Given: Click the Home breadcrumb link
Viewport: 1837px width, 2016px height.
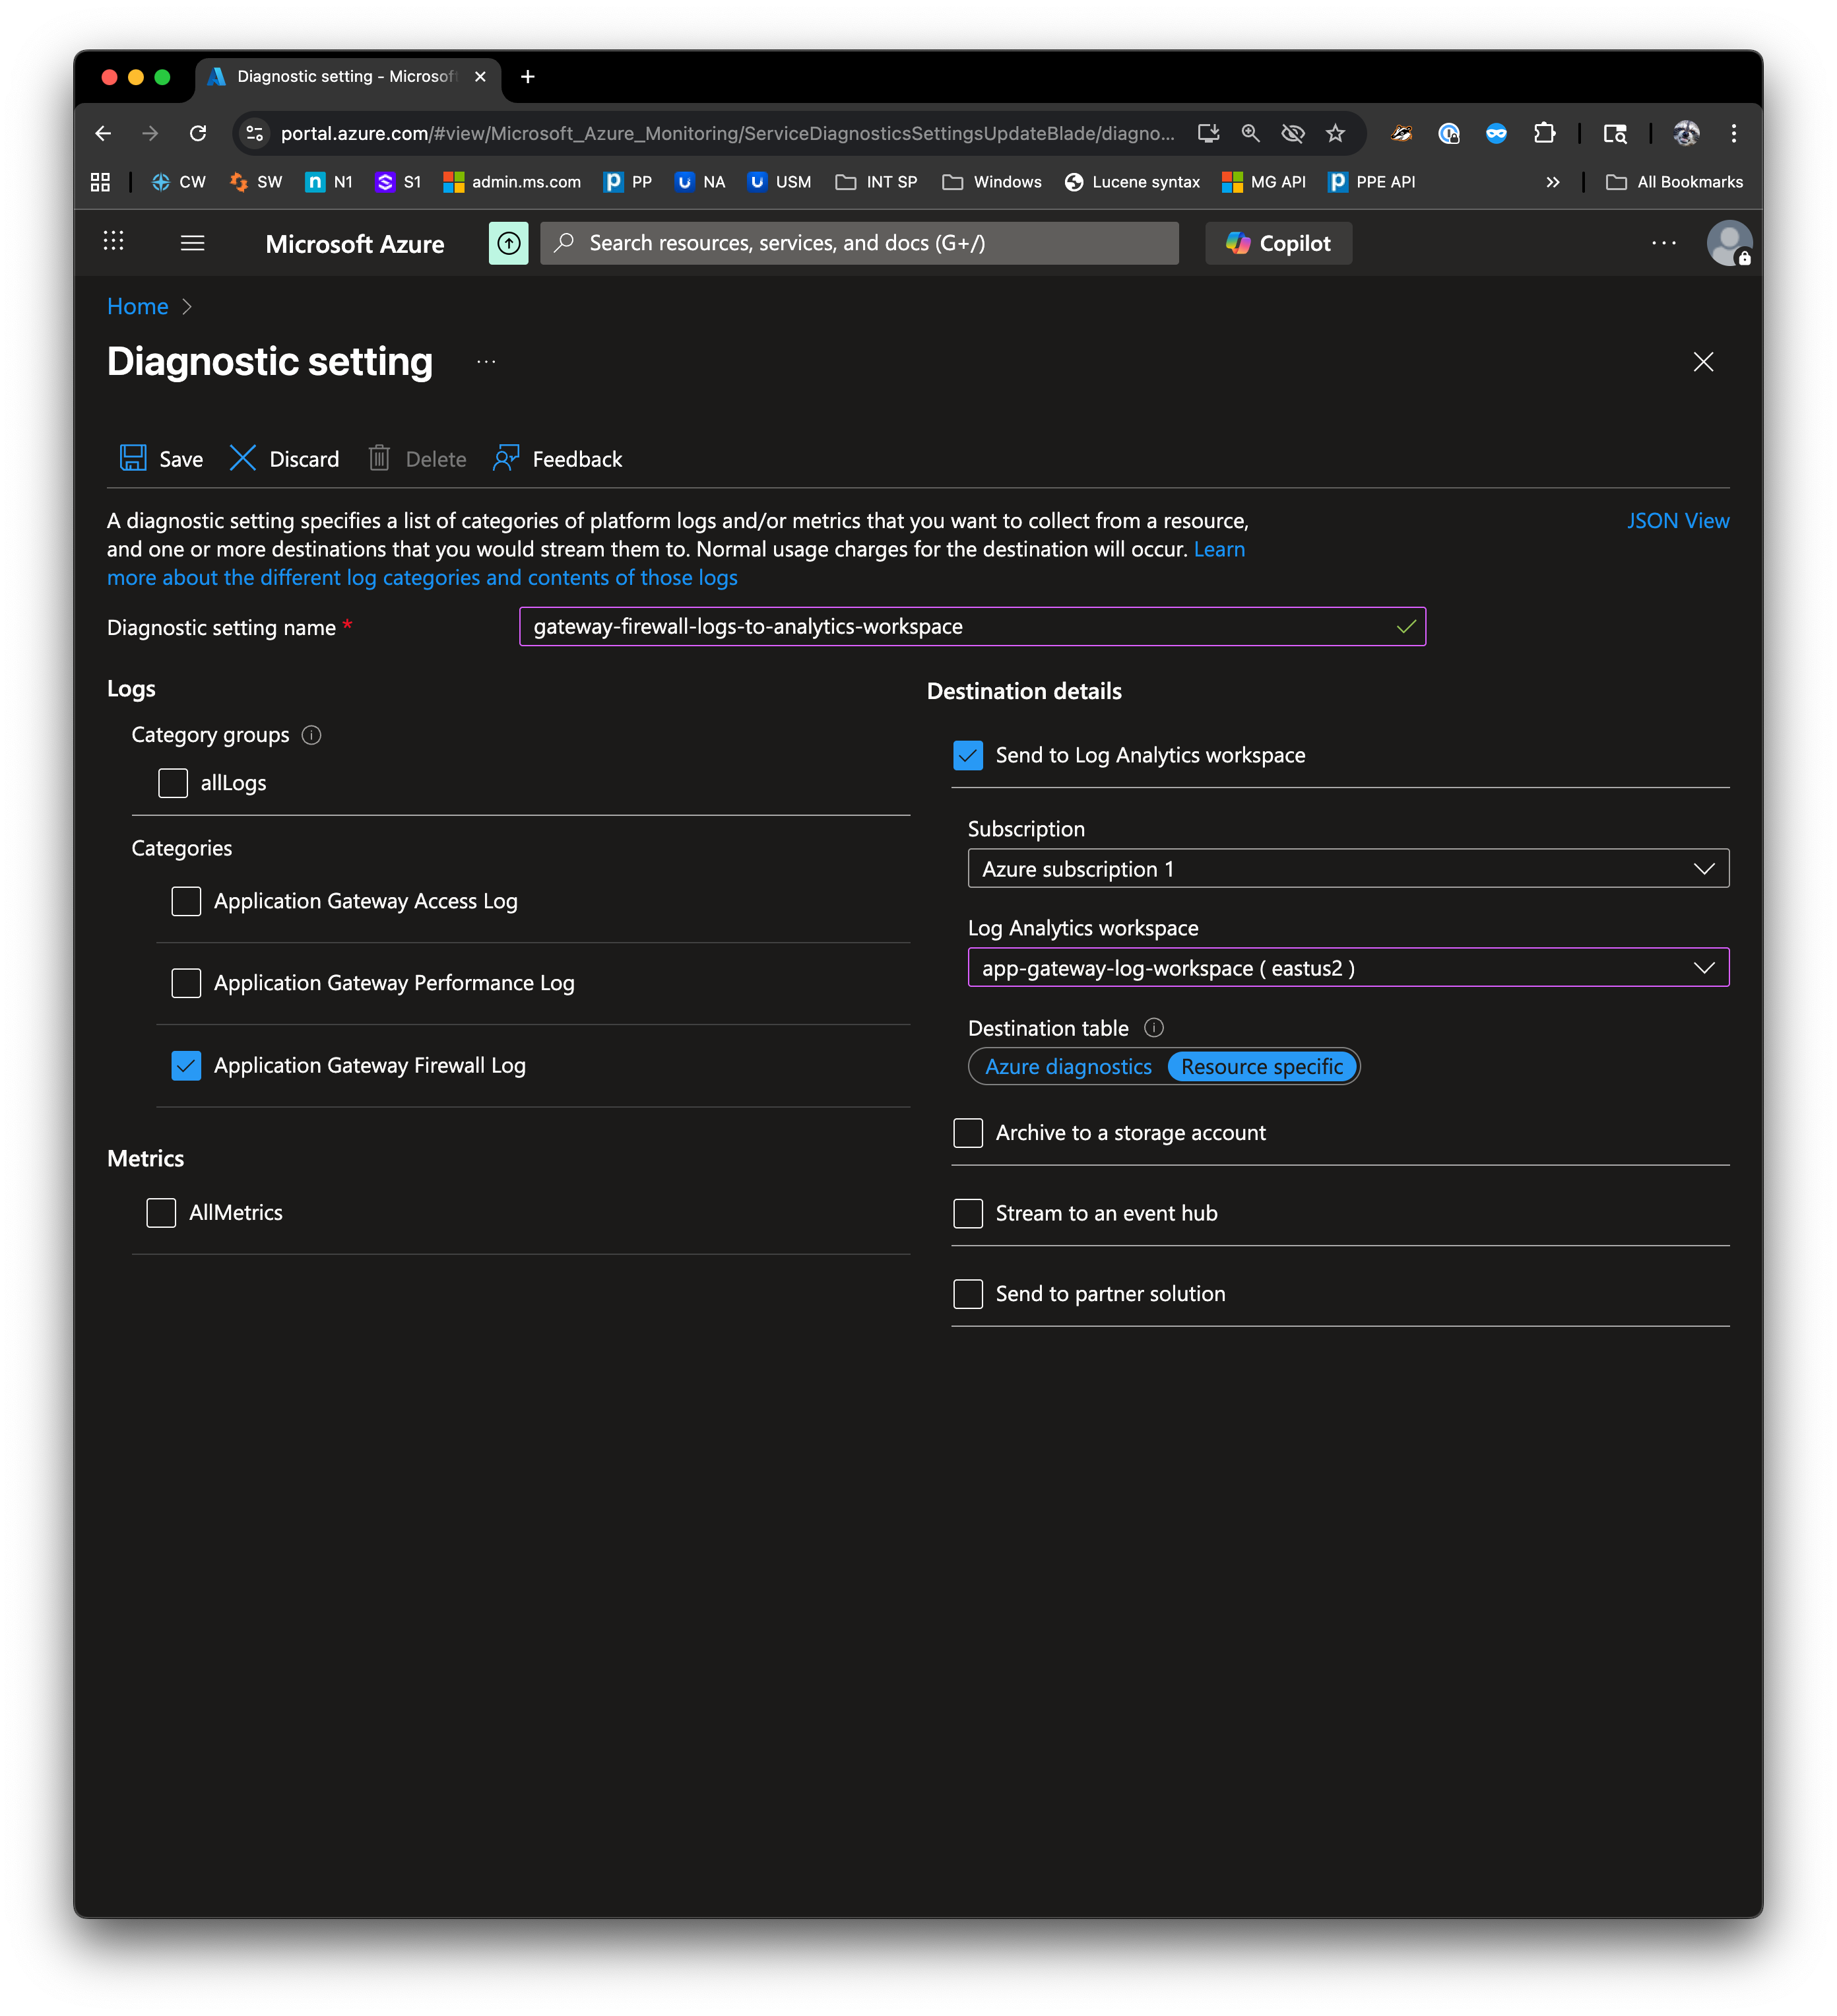Looking at the screenshot, I should coord(138,307).
